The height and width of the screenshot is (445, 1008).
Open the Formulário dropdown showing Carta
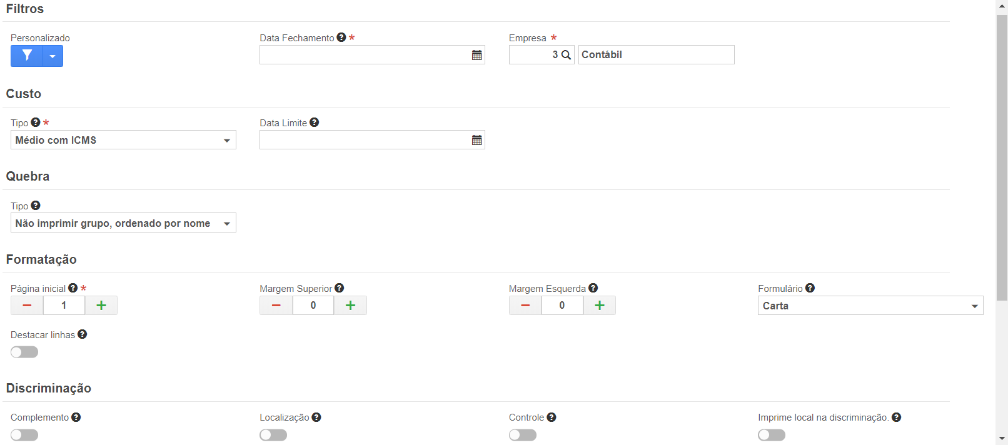click(870, 306)
